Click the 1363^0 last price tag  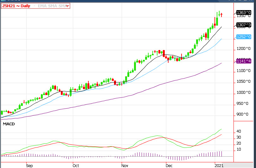[243, 12]
